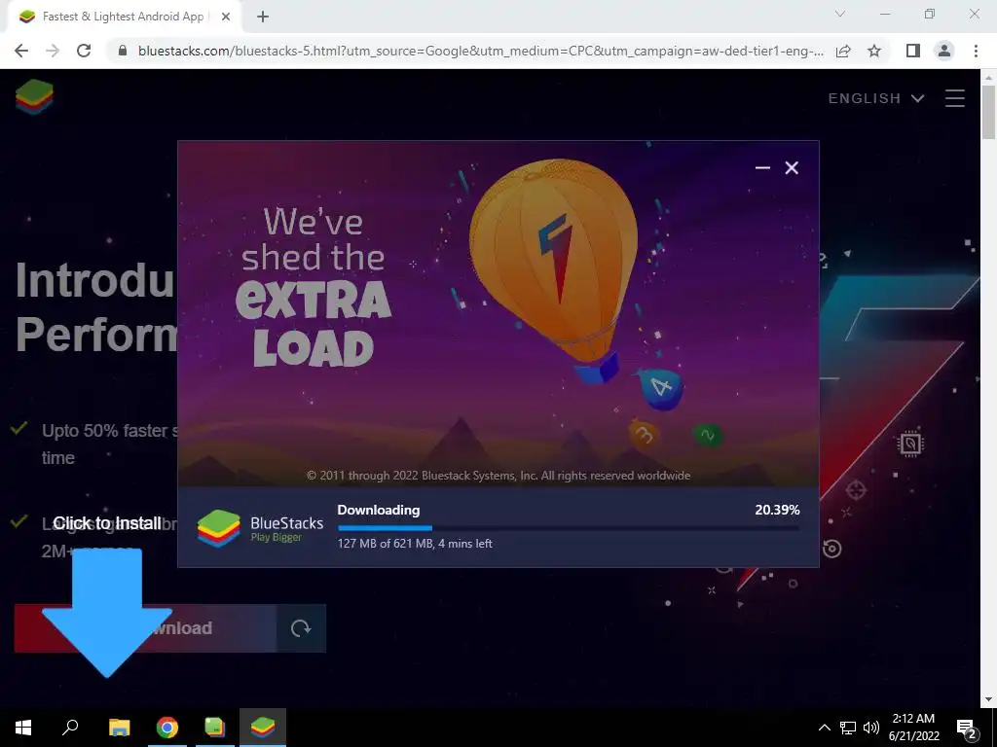
Task: Click the BlueStacks logo on the webpage header
Action: click(x=34, y=97)
